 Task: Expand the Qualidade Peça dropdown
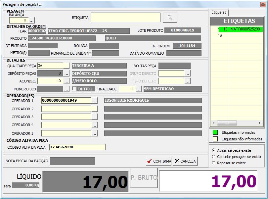pyautogui.click(x=66, y=66)
